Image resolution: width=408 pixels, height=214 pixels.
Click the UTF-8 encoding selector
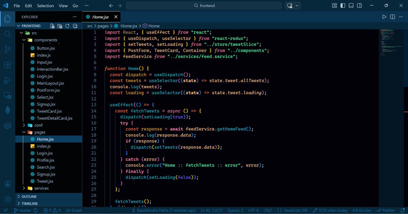253,210
